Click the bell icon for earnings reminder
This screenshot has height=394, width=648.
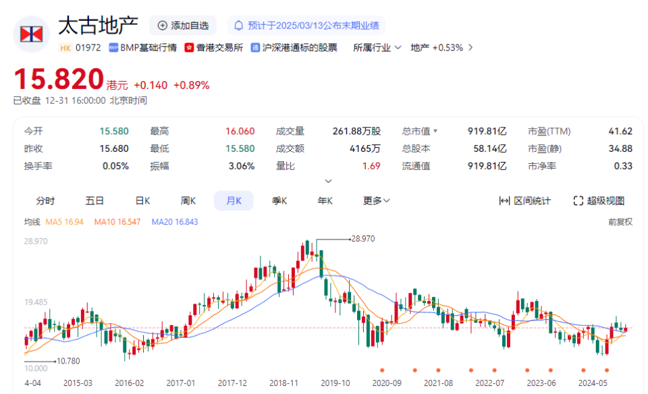point(238,26)
